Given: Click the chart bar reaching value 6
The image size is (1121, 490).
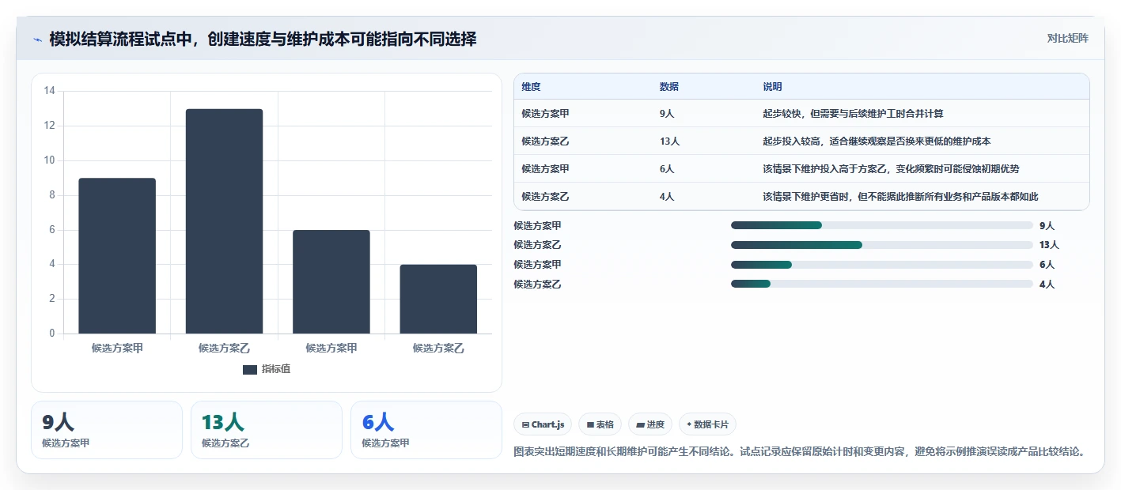Looking at the screenshot, I should click(x=331, y=282).
